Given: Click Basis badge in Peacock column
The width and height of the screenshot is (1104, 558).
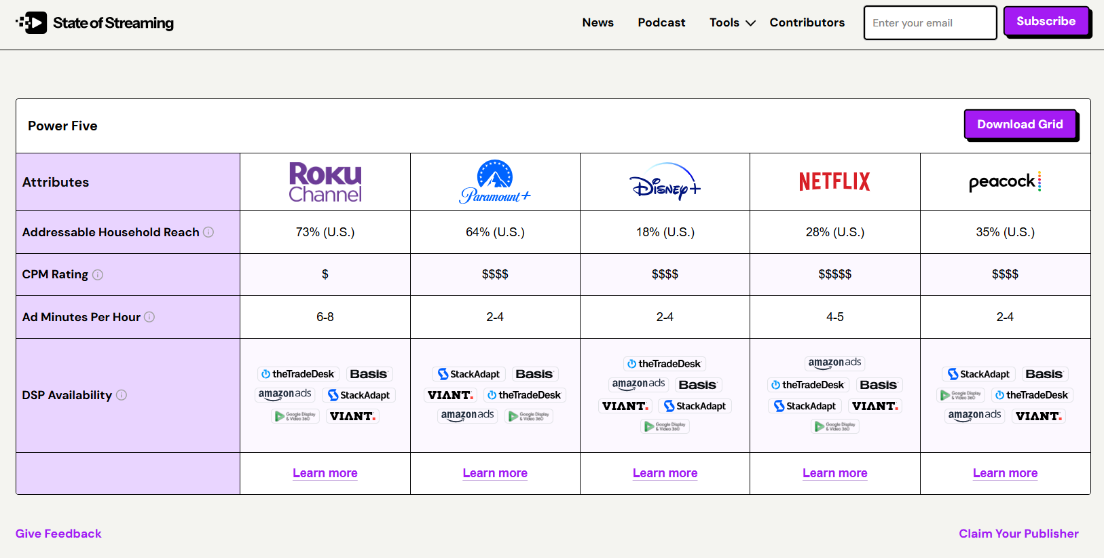Looking at the screenshot, I should (1044, 374).
